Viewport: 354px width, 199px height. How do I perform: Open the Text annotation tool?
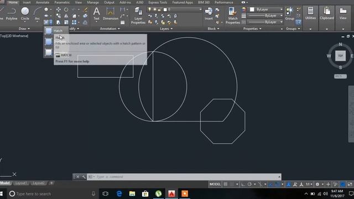96,13
